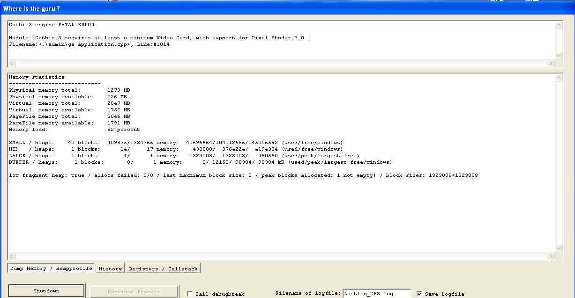This screenshot has height=298, width=575.
Task: Click the 'Physical memory total' line
Action: tap(69, 90)
